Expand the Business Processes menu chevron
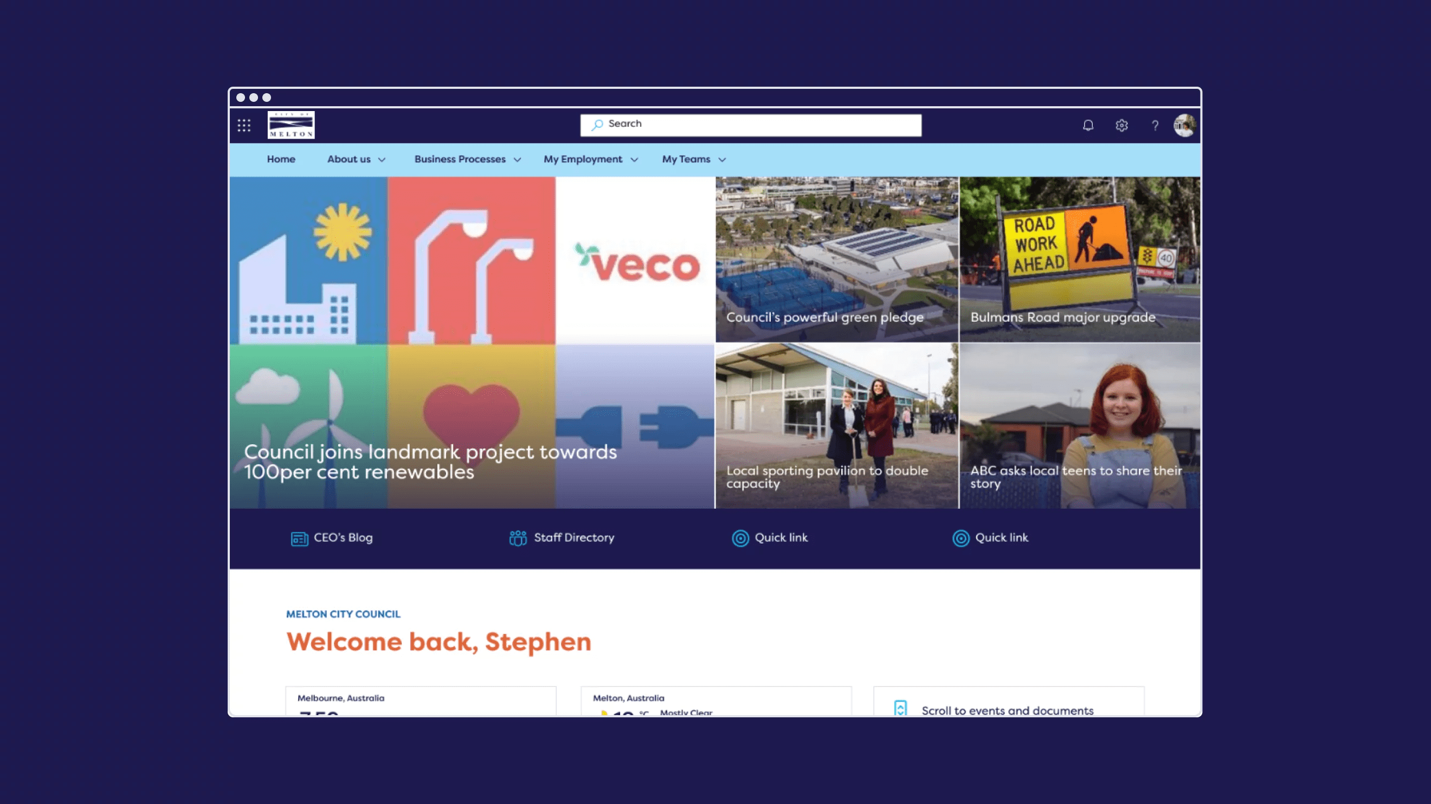 (517, 160)
